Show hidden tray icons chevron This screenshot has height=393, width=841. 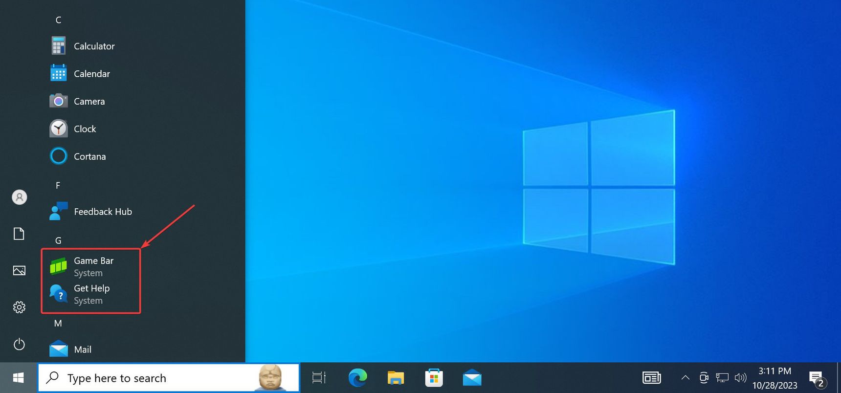click(x=686, y=377)
